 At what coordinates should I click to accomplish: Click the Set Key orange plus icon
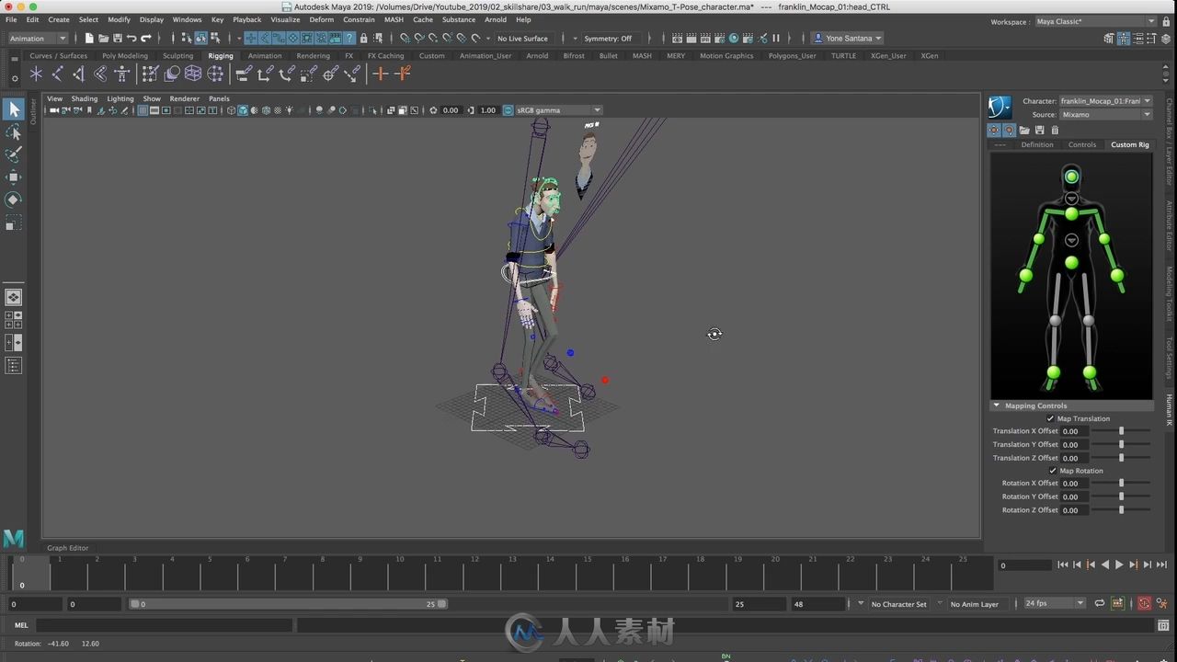(x=380, y=74)
